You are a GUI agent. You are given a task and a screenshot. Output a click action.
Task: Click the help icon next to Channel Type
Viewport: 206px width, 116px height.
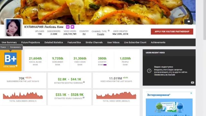[x=109, y=31]
